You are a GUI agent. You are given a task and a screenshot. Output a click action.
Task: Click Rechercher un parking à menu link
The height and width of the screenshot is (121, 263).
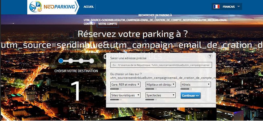pos(155,15)
